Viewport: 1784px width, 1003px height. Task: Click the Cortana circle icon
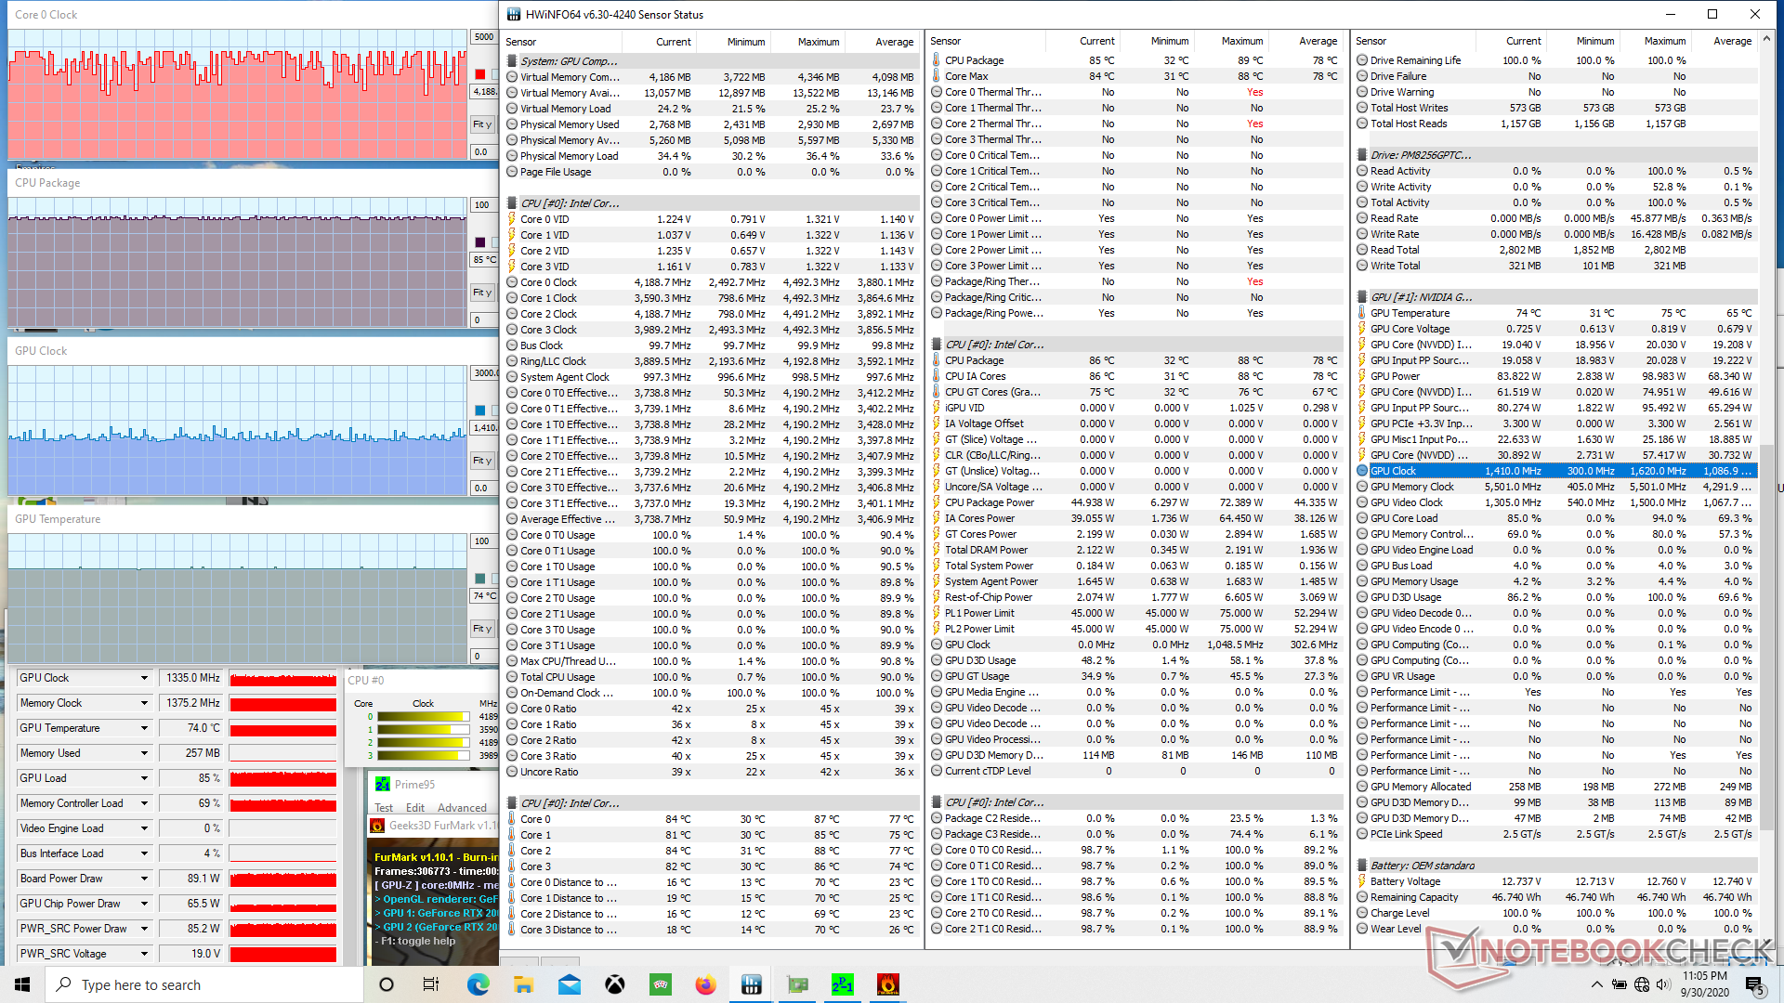pos(387,984)
